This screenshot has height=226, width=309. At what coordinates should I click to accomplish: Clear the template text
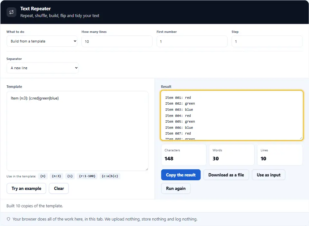[59, 189]
